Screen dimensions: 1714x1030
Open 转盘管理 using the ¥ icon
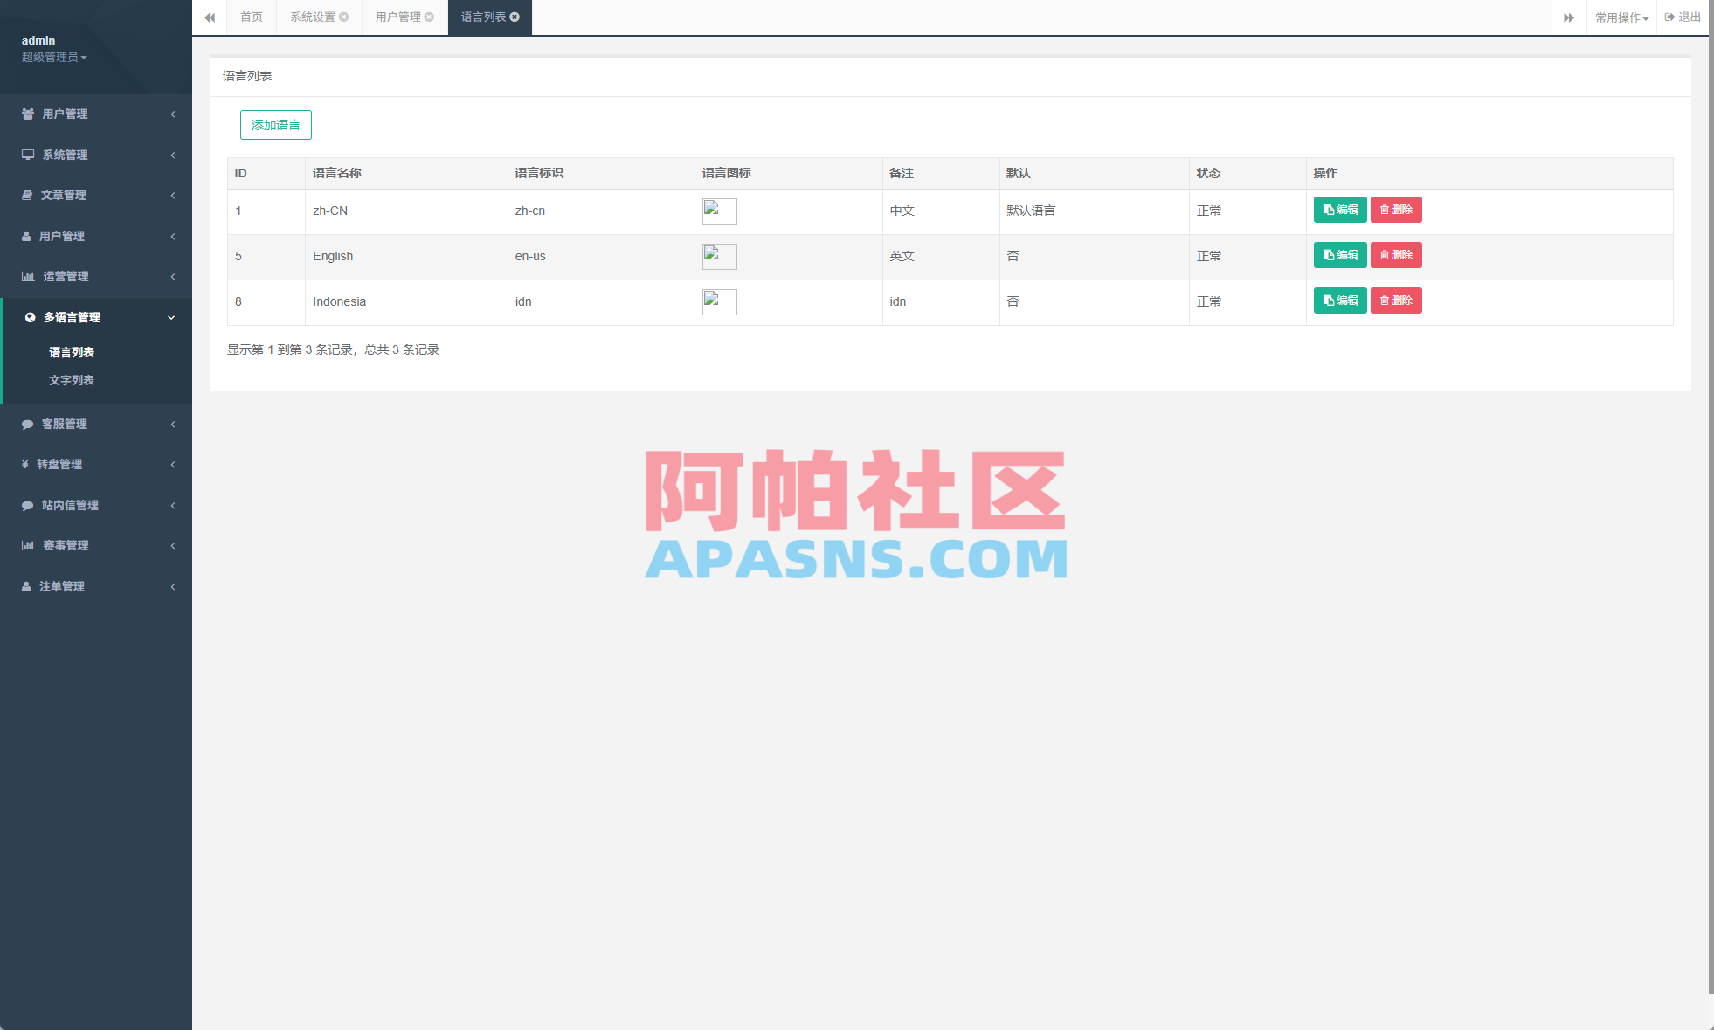[x=24, y=464]
